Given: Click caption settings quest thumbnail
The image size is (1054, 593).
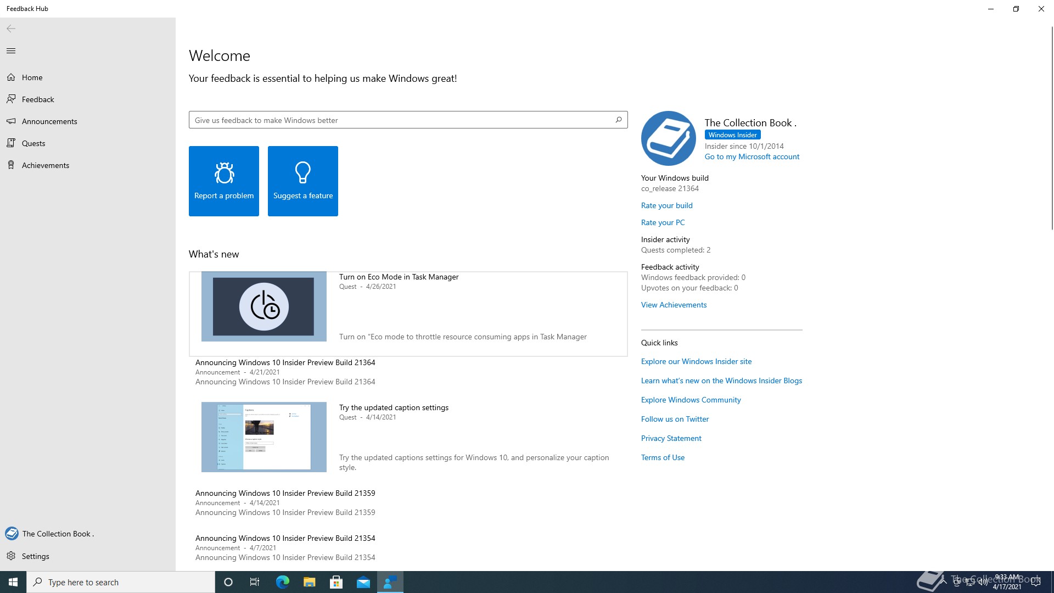Looking at the screenshot, I should coord(264,437).
